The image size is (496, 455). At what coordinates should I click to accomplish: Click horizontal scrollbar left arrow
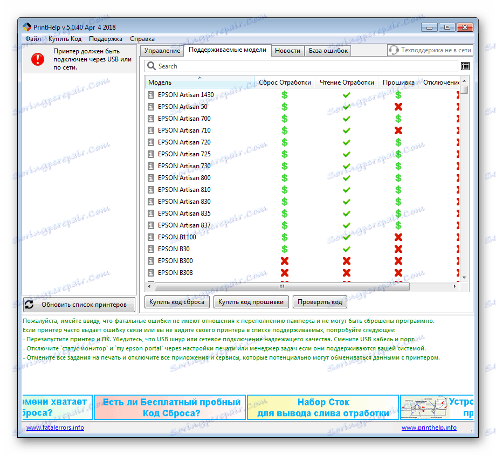pos(150,286)
